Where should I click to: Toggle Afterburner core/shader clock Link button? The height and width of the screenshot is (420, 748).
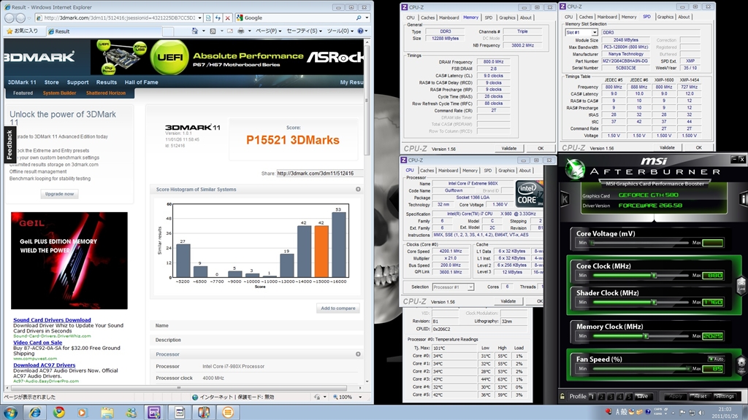click(x=741, y=286)
